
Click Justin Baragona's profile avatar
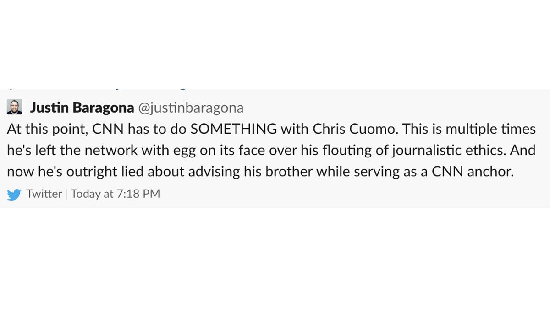15,107
